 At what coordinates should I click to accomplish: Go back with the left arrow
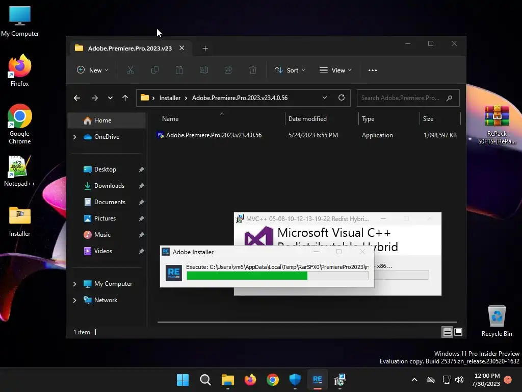[x=77, y=98]
